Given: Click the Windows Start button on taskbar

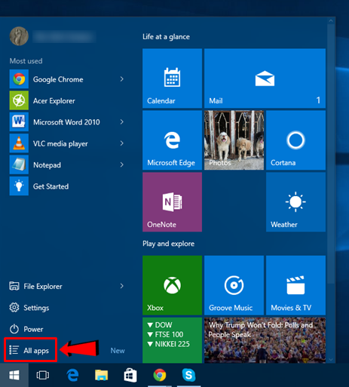Looking at the screenshot, I should click(14, 375).
